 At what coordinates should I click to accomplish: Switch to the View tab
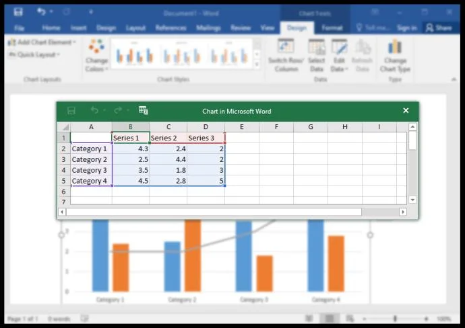click(268, 28)
